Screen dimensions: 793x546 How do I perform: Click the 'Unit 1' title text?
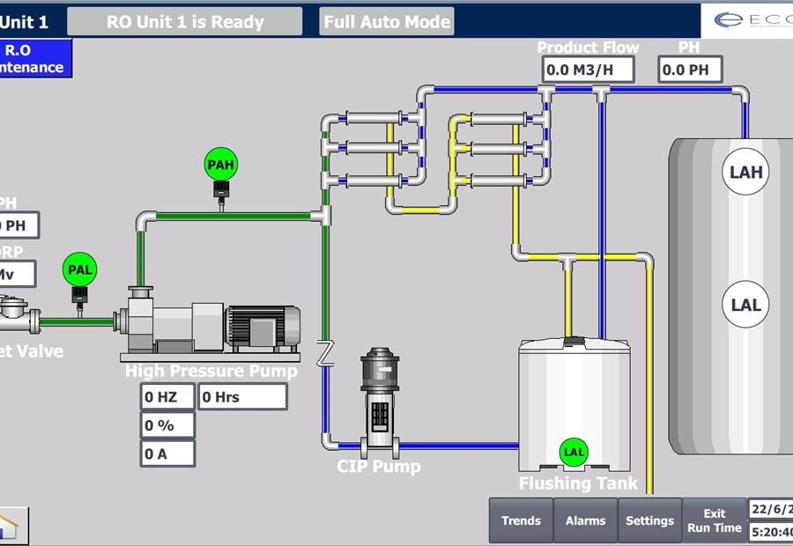click(x=24, y=22)
